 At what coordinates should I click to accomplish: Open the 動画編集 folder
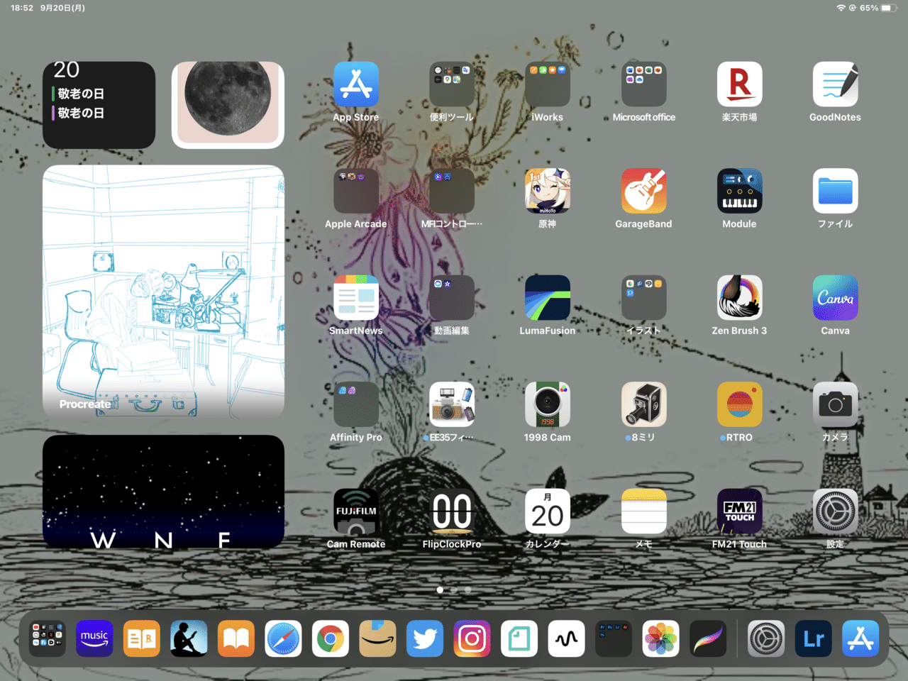tap(452, 298)
